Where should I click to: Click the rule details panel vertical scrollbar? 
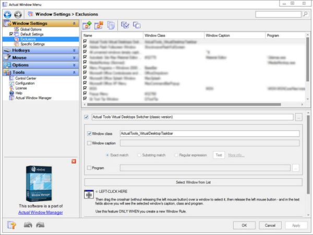point(308,154)
